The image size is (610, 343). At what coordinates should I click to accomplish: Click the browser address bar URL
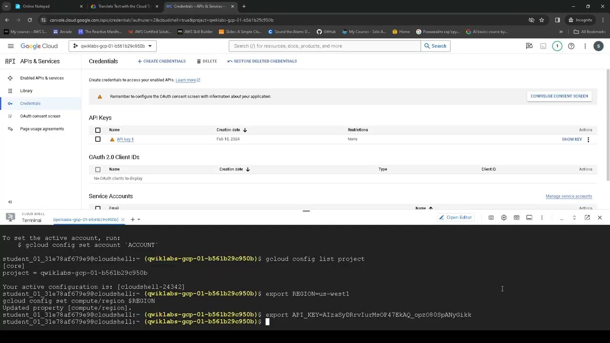point(162,20)
